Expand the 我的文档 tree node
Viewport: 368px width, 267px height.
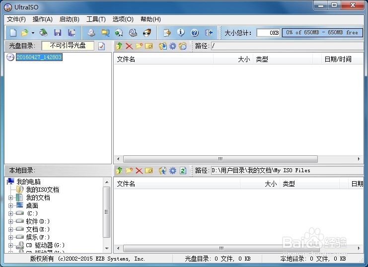(10, 198)
